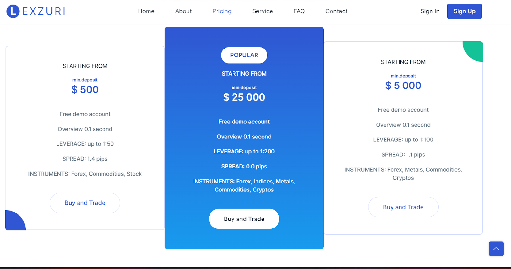This screenshot has height=269, width=511.
Task: Click Buy and Trade on $25 000 plan
Action: [244, 219]
